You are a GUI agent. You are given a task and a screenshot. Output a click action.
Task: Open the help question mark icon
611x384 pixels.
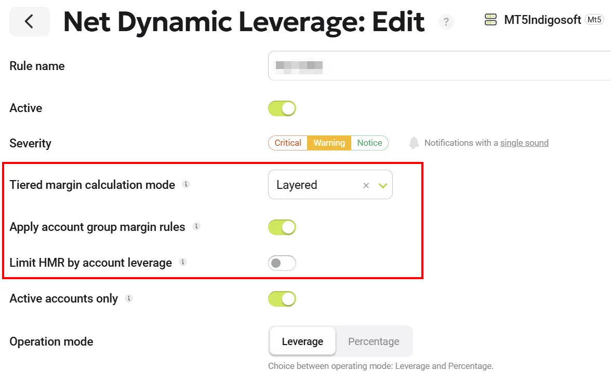[x=446, y=22]
